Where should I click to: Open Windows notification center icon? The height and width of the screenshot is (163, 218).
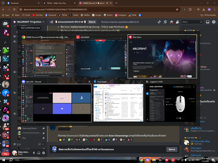[x=213, y=160]
